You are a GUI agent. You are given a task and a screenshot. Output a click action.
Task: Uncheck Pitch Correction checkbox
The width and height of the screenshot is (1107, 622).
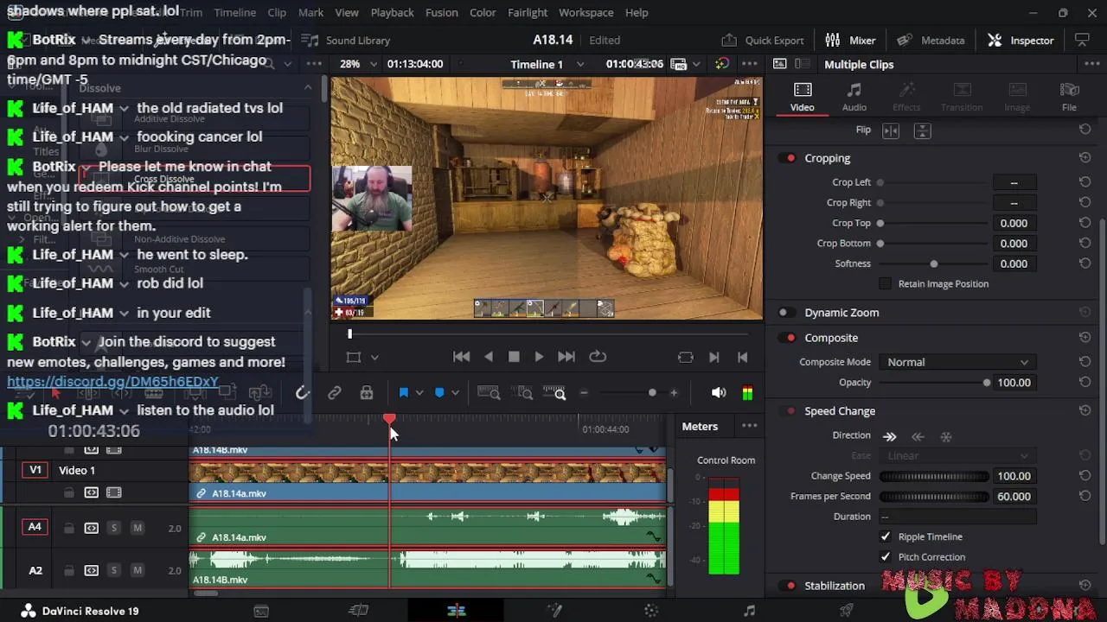885,557
